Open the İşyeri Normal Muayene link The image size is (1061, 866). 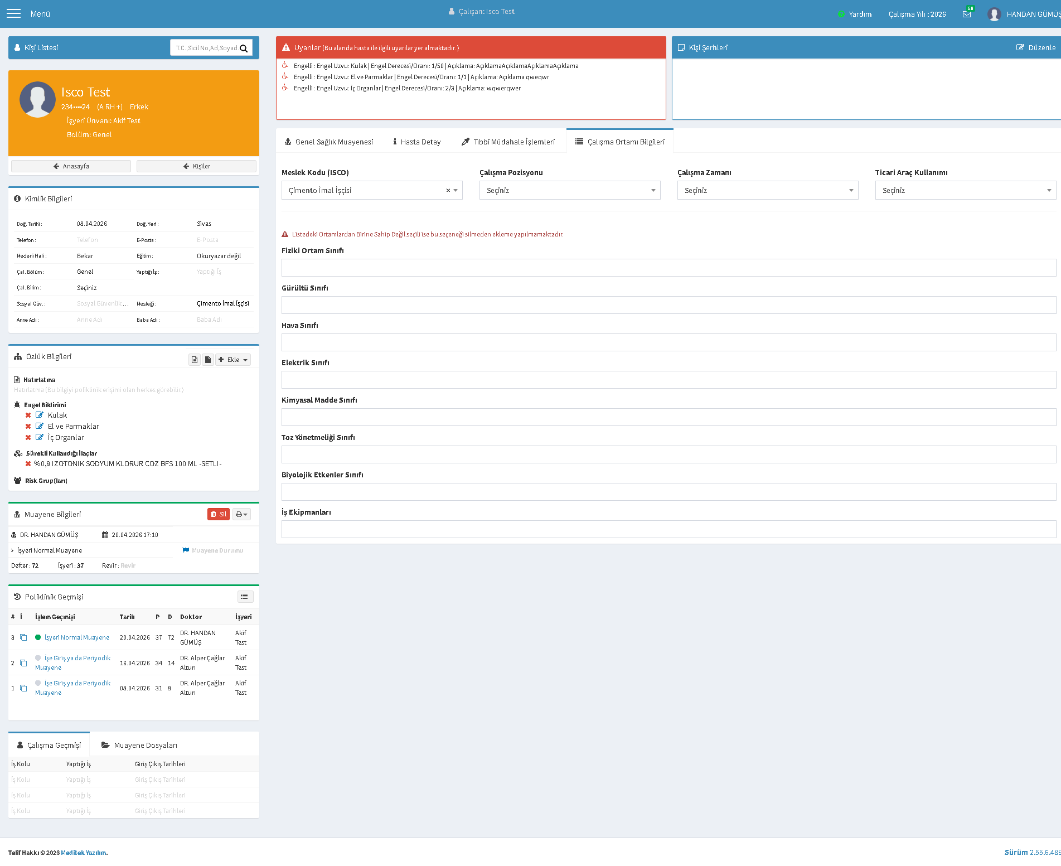click(77, 637)
